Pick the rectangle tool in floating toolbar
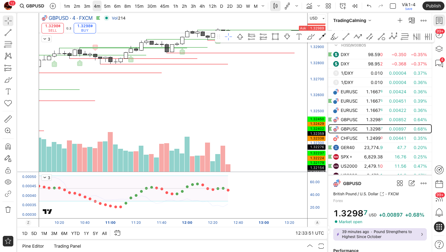 click(275, 37)
